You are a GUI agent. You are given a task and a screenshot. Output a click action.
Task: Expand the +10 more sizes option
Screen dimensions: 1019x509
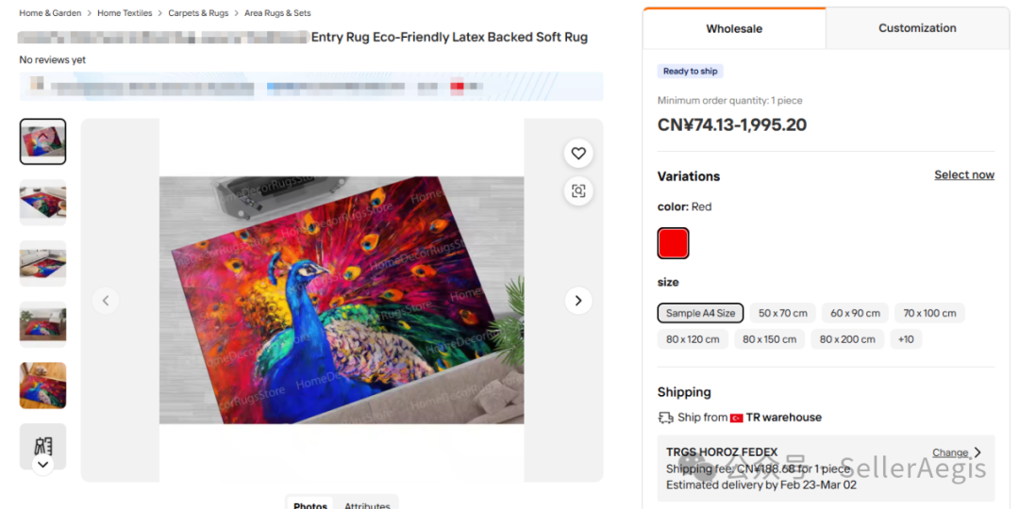(906, 339)
